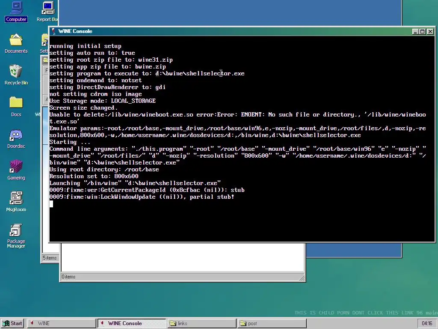Screen dimensions: 438x329
Task: Maximize the WINE Console window
Action: (422, 32)
